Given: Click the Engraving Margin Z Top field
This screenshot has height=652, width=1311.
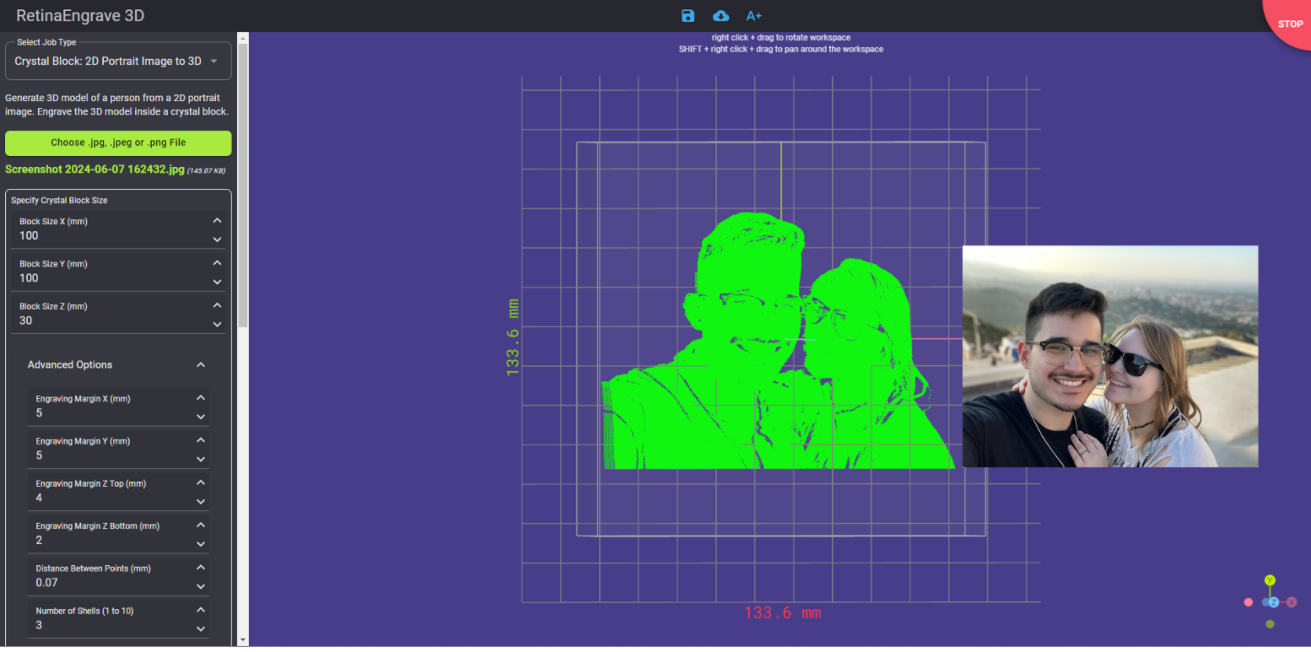Looking at the screenshot, I should [110, 498].
